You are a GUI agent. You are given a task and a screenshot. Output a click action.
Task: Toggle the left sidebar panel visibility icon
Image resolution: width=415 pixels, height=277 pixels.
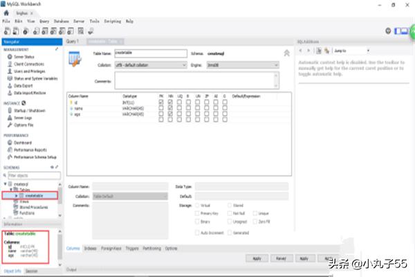tap(398, 31)
